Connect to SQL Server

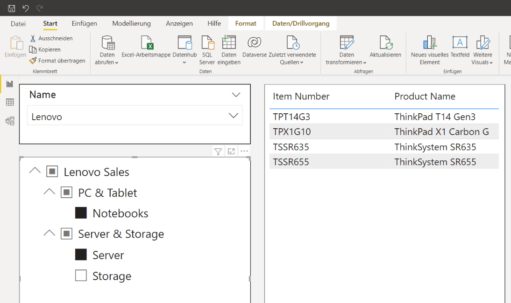207,49
